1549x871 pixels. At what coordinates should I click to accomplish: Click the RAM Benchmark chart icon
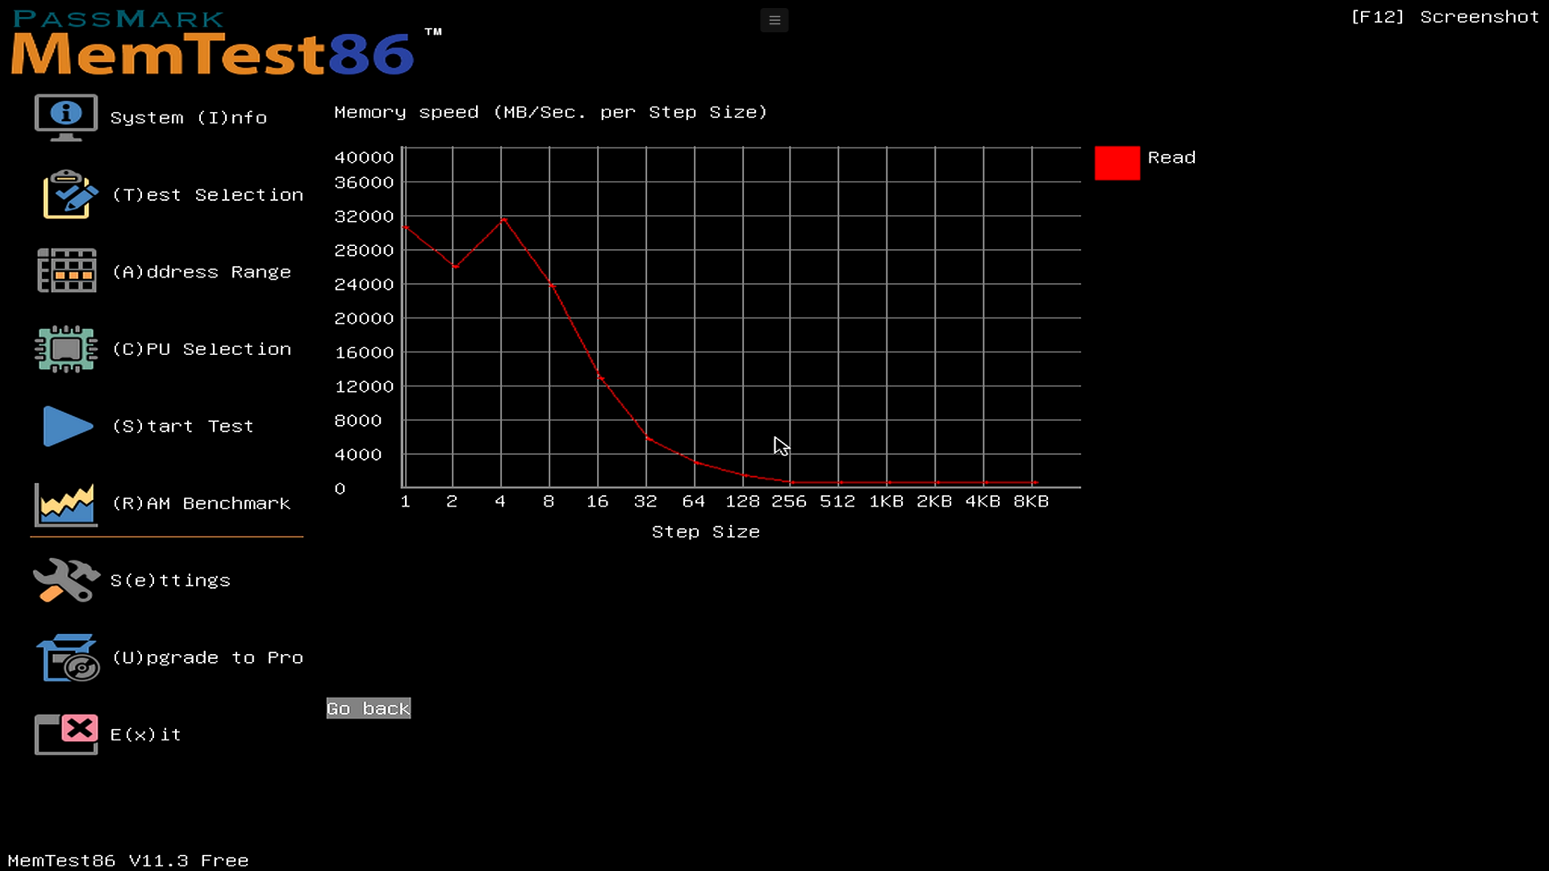coord(66,503)
